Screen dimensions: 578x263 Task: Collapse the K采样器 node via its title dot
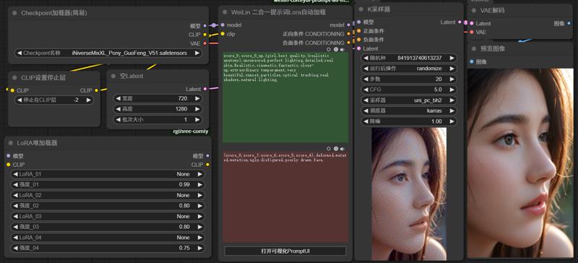(361, 9)
